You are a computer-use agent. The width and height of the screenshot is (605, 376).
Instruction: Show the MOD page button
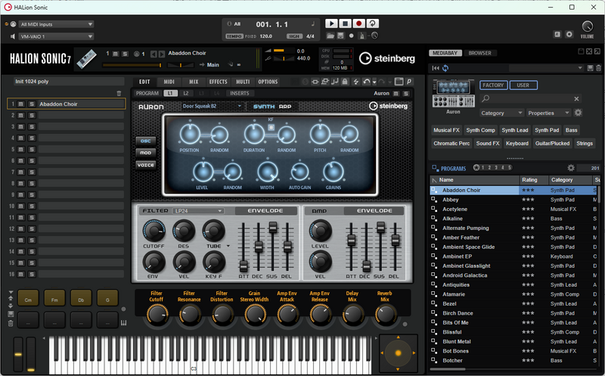tap(145, 153)
